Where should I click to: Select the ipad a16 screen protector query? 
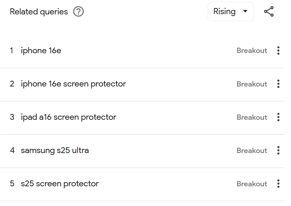[x=69, y=117]
